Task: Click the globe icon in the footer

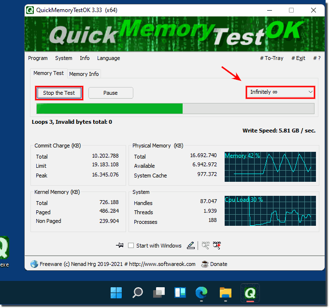Action: pyautogui.click(x=34, y=264)
